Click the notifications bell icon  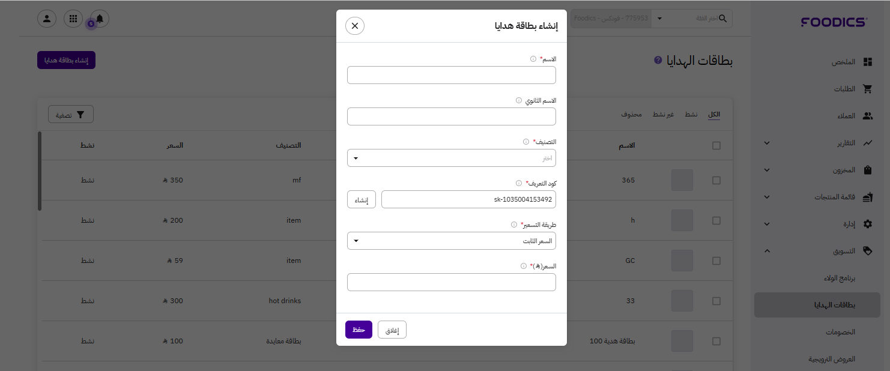100,19
